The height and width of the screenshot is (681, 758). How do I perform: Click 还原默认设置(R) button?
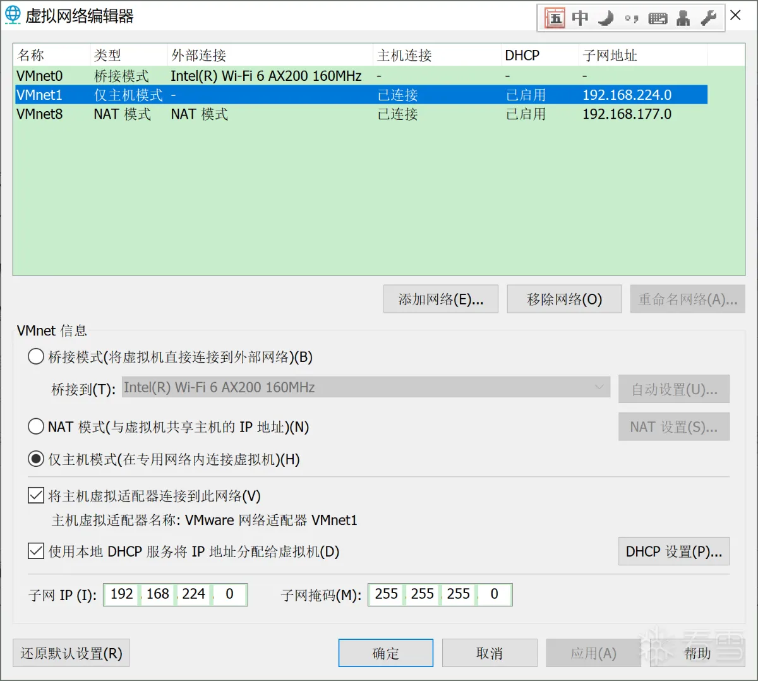tap(71, 653)
